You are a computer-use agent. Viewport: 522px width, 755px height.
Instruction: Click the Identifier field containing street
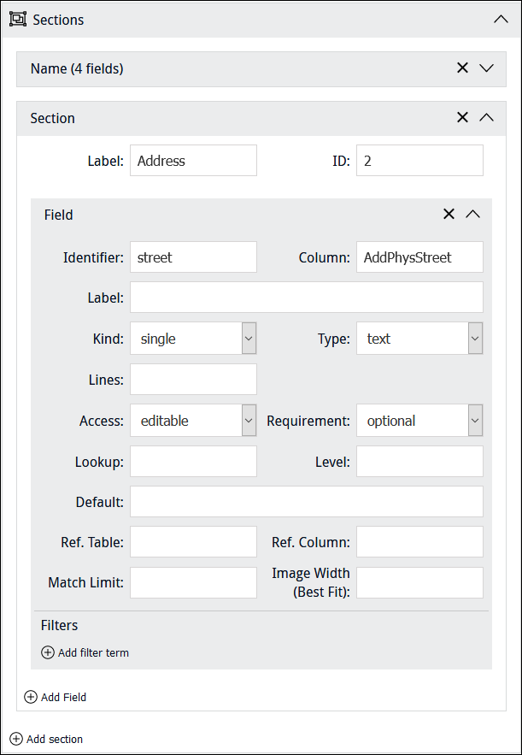tap(193, 257)
